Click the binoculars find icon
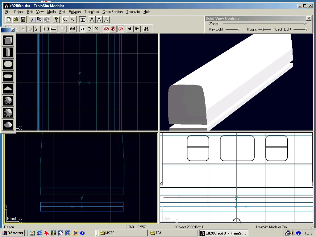Screen dimensions: 316x237 coord(147,29)
